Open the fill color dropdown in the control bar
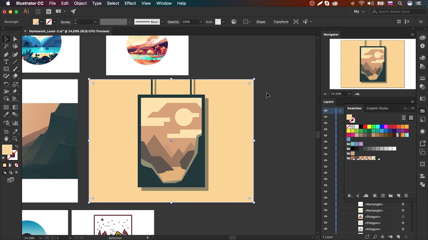The image size is (428, 240). coord(41,22)
